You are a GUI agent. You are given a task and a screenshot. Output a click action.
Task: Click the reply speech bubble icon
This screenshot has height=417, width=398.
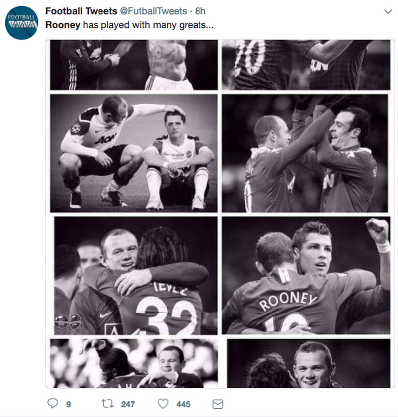point(52,404)
